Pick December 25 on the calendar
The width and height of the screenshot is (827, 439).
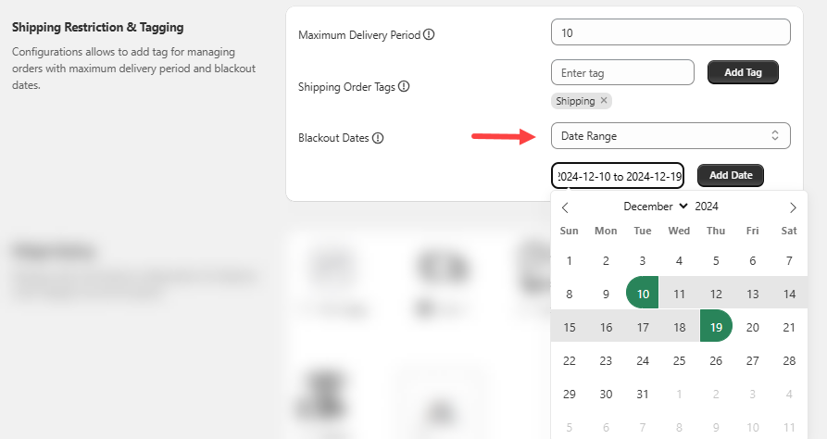679,360
